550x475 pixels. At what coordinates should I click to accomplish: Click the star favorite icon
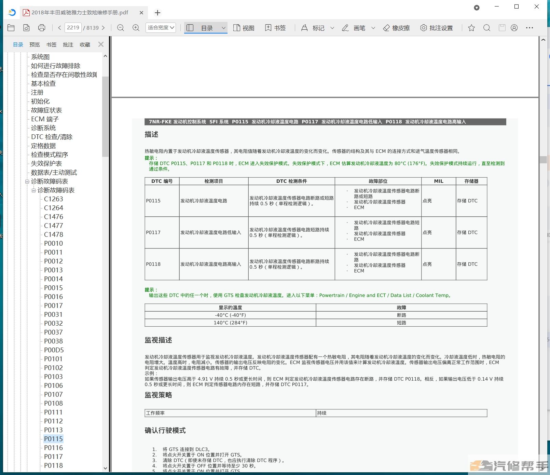(471, 28)
